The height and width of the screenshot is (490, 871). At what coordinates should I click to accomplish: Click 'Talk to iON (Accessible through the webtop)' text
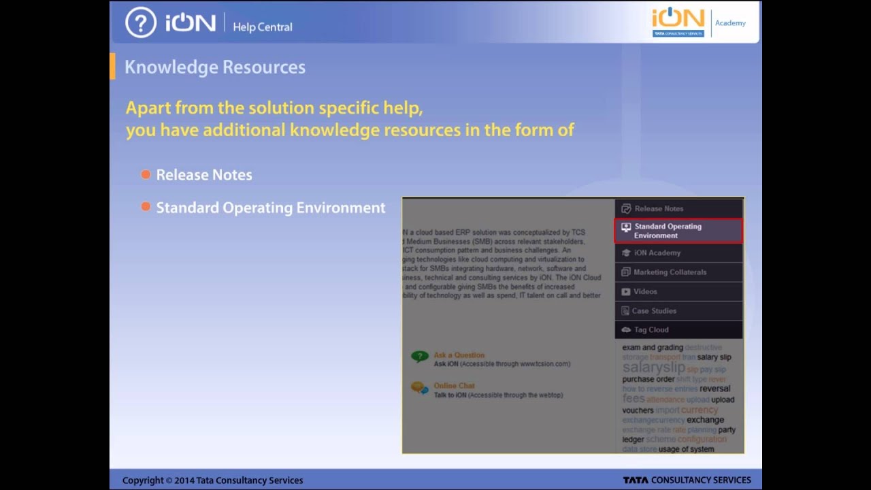(498, 395)
